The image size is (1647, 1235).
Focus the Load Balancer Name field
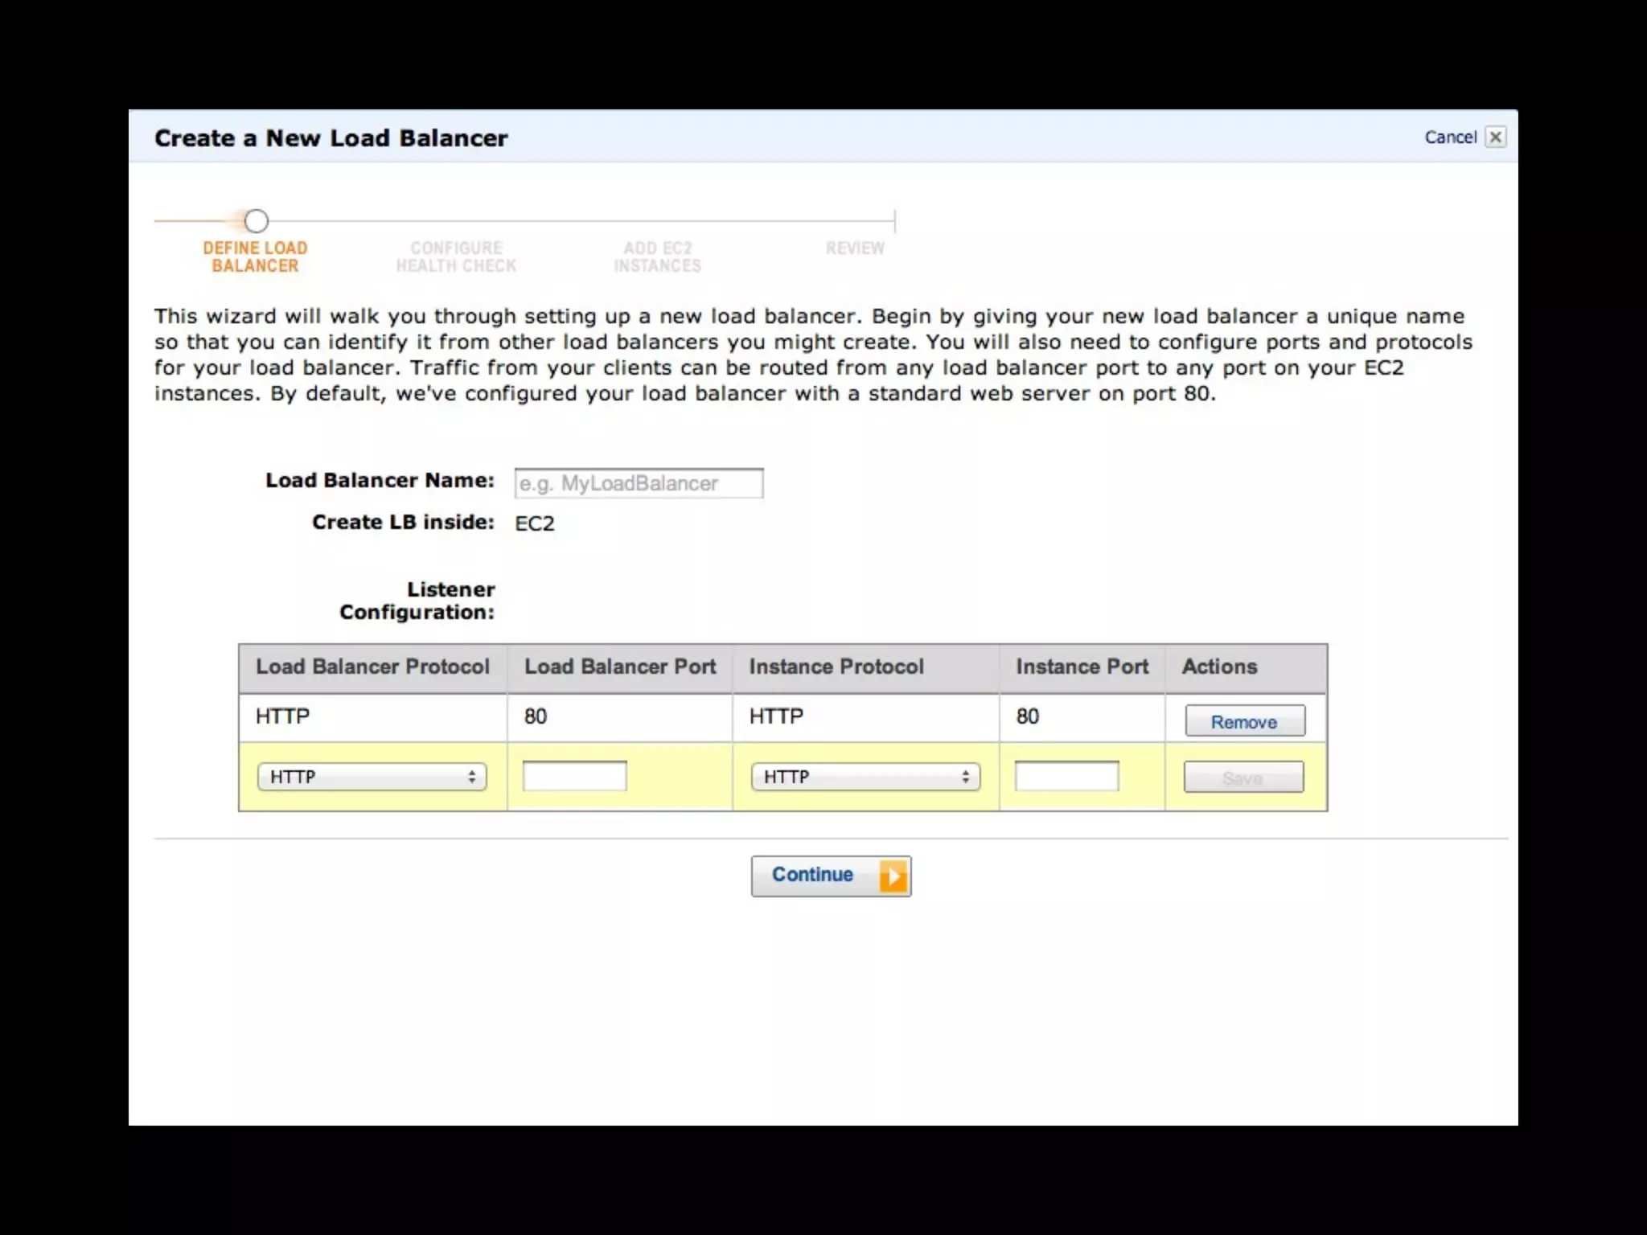[639, 483]
